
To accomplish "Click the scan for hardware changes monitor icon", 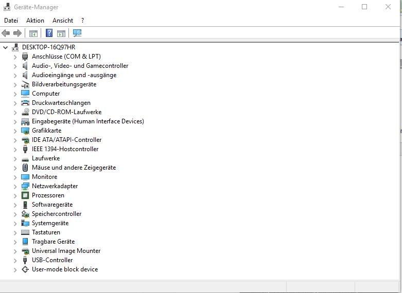I will [x=77, y=33].
